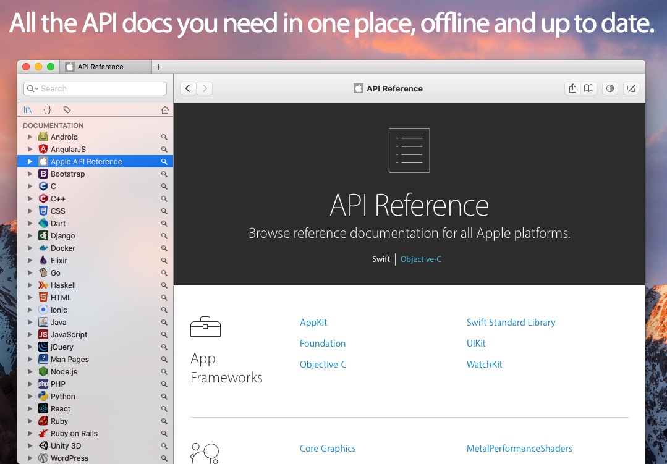Open the AppKit framework link
Screen dimensions: 667x464
click(313, 323)
